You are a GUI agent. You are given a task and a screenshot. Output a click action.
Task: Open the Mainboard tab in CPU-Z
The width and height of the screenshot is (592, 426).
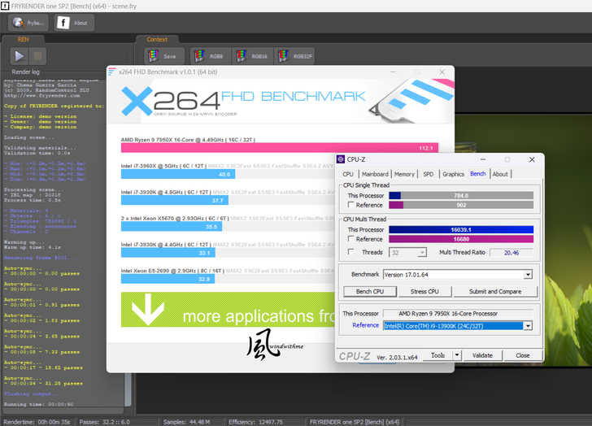[375, 174]
